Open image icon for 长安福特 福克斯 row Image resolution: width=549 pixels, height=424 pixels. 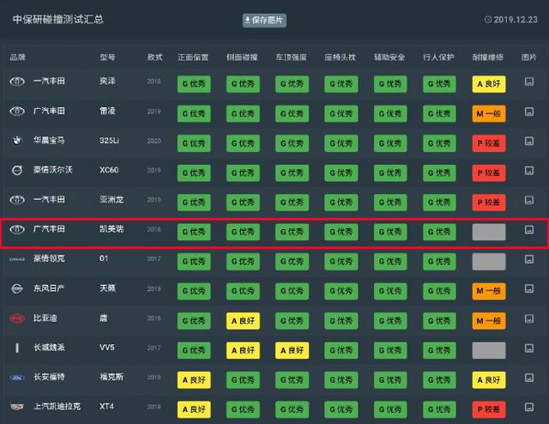pyautogui.click(x=529, y=378)
